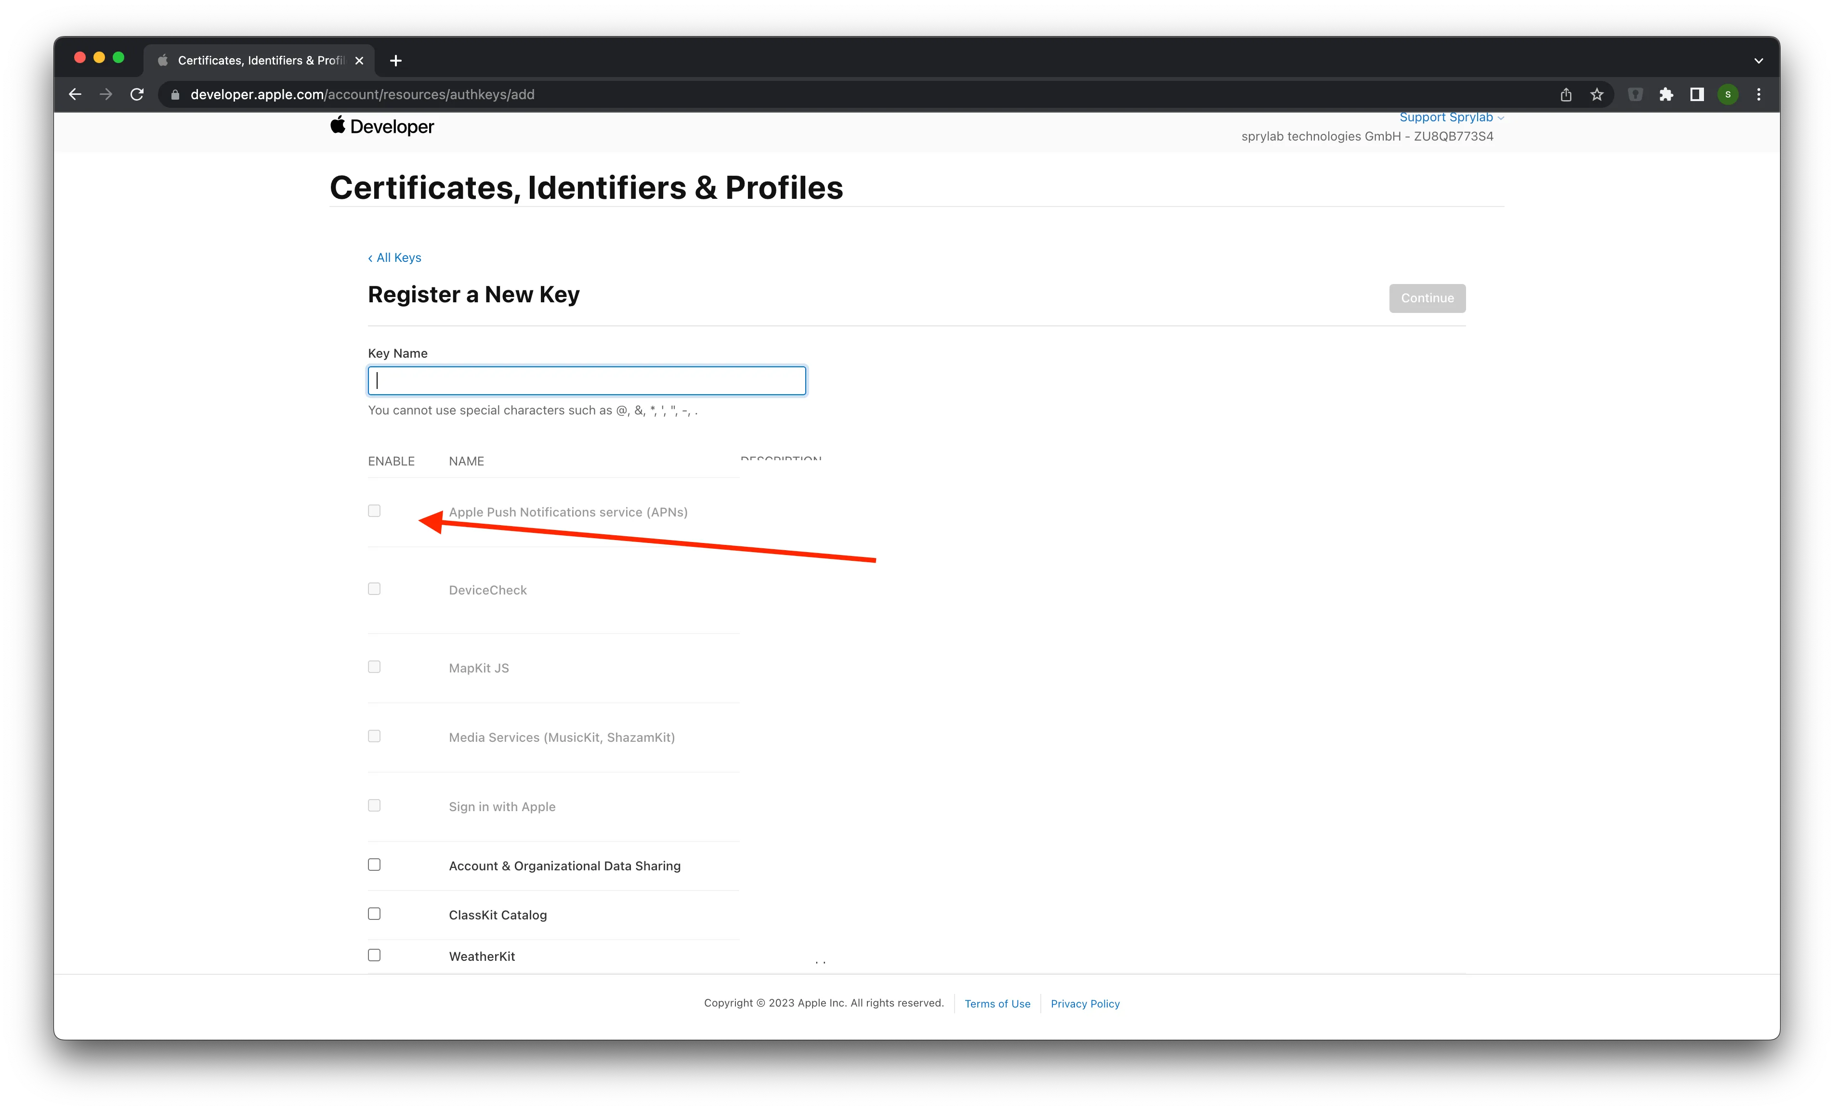Click the share page icon in address bar
Viewport: 1834px width, 1111px height.
(x=1566, y=94)
